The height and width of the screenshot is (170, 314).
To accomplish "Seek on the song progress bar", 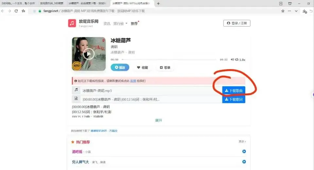I will point(169,59).
